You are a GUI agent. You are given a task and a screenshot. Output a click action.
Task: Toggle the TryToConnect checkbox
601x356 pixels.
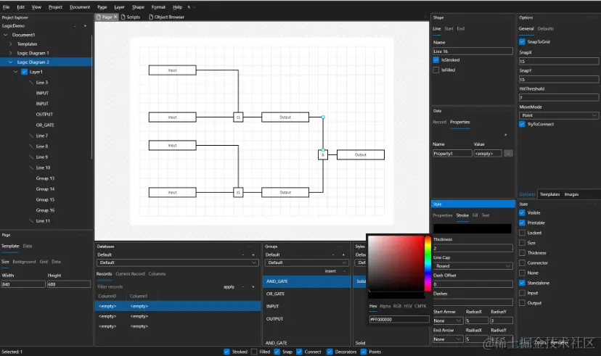522,124
